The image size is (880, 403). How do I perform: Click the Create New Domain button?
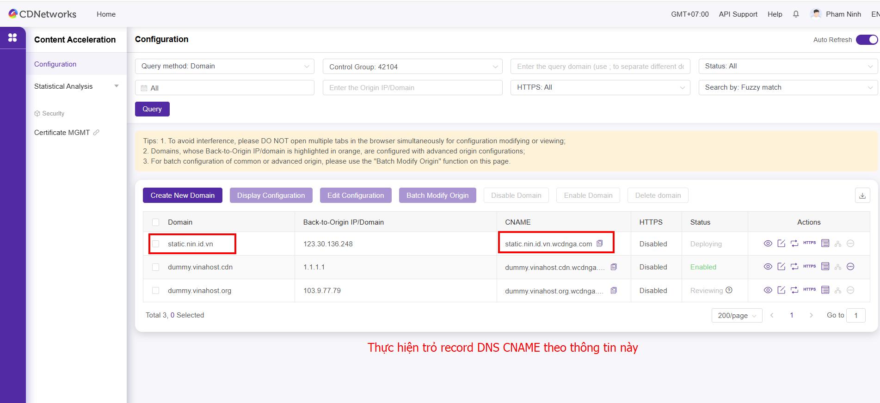pos(183,195)
